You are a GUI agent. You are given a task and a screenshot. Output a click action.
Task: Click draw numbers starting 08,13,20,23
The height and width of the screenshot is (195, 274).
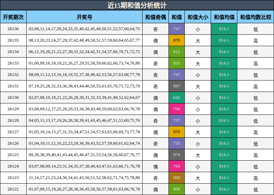[x=84, y=40]
